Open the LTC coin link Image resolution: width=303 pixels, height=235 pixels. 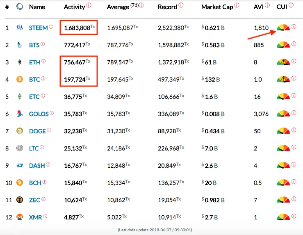point(34,148)
